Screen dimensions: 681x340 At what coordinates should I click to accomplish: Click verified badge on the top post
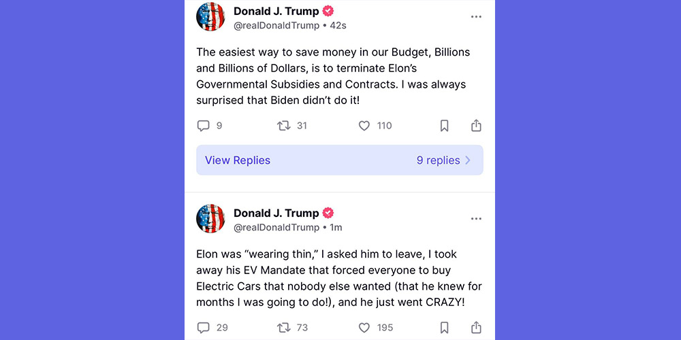click(x=328, y=11)
